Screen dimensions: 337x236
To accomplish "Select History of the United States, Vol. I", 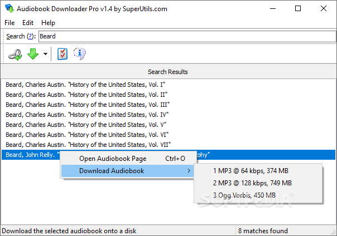I will pos(85,85).
